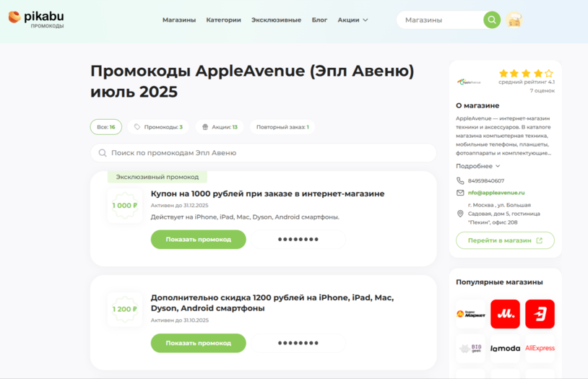This screenshot has width=588, height=379.
Task: Open the user avatar profile icon
Action: [x=514, y=20]
